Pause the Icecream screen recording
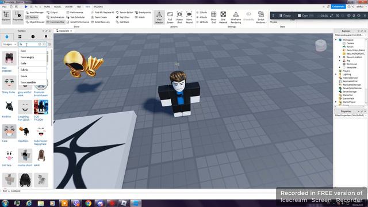 (x=285, y=16)
